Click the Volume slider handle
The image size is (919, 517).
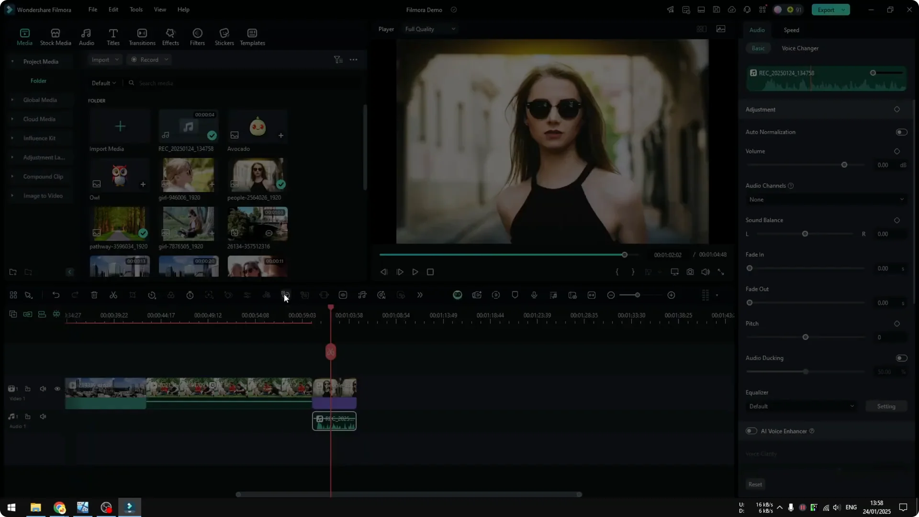[844, 165]
